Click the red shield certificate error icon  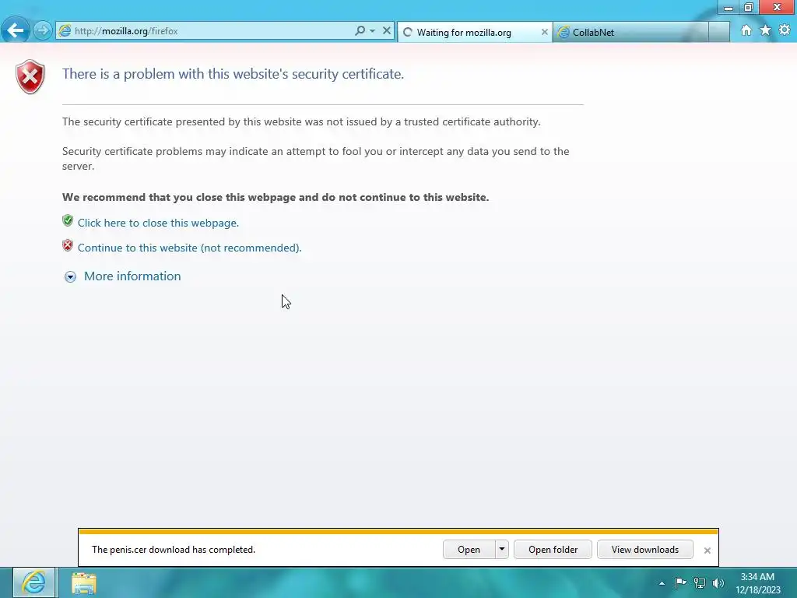point(30,77)
